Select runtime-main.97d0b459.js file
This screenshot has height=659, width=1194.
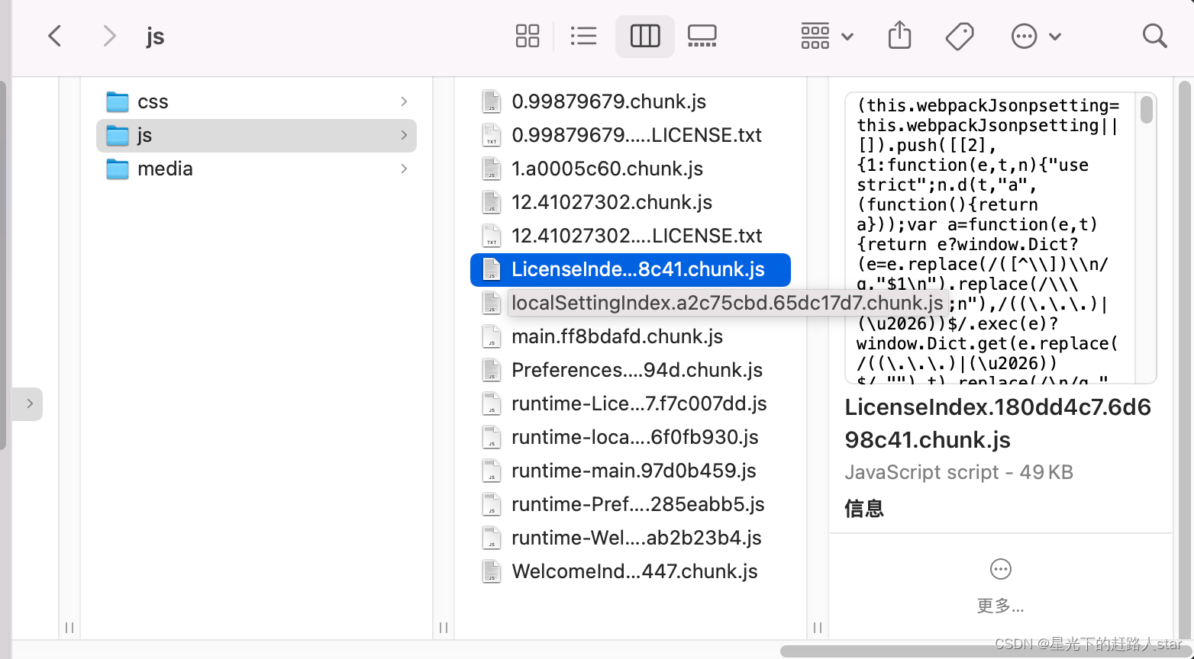(631, 471)
